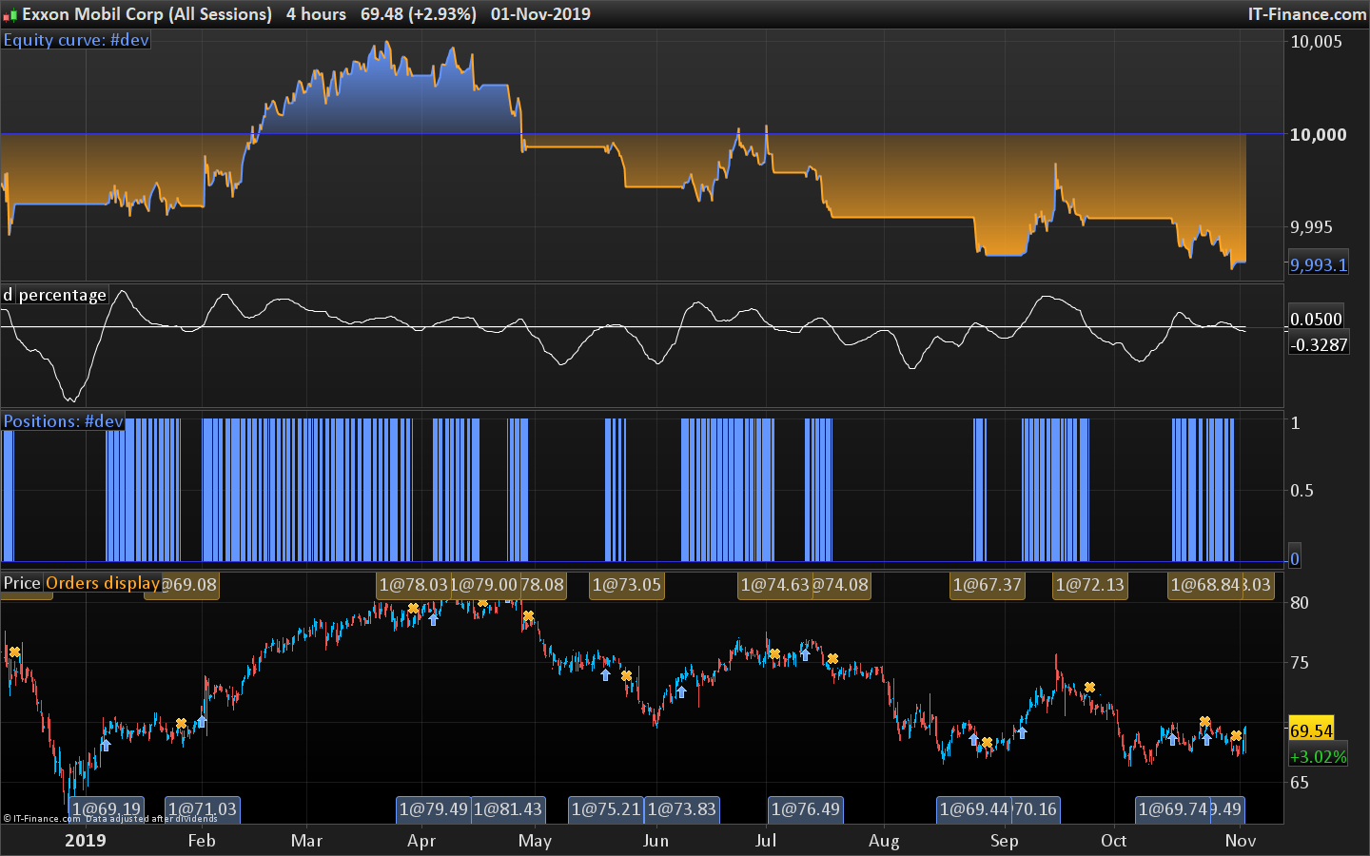Click the Oct label on time axis

click(1113, 840)
